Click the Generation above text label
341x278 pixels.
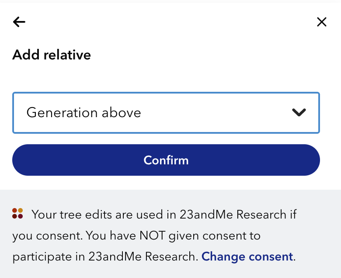click(84, 113)
